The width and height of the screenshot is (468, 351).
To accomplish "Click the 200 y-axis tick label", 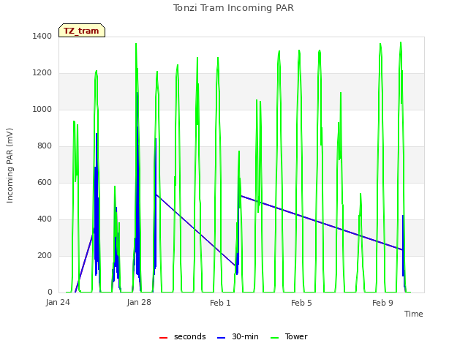I will pos(45,256).
